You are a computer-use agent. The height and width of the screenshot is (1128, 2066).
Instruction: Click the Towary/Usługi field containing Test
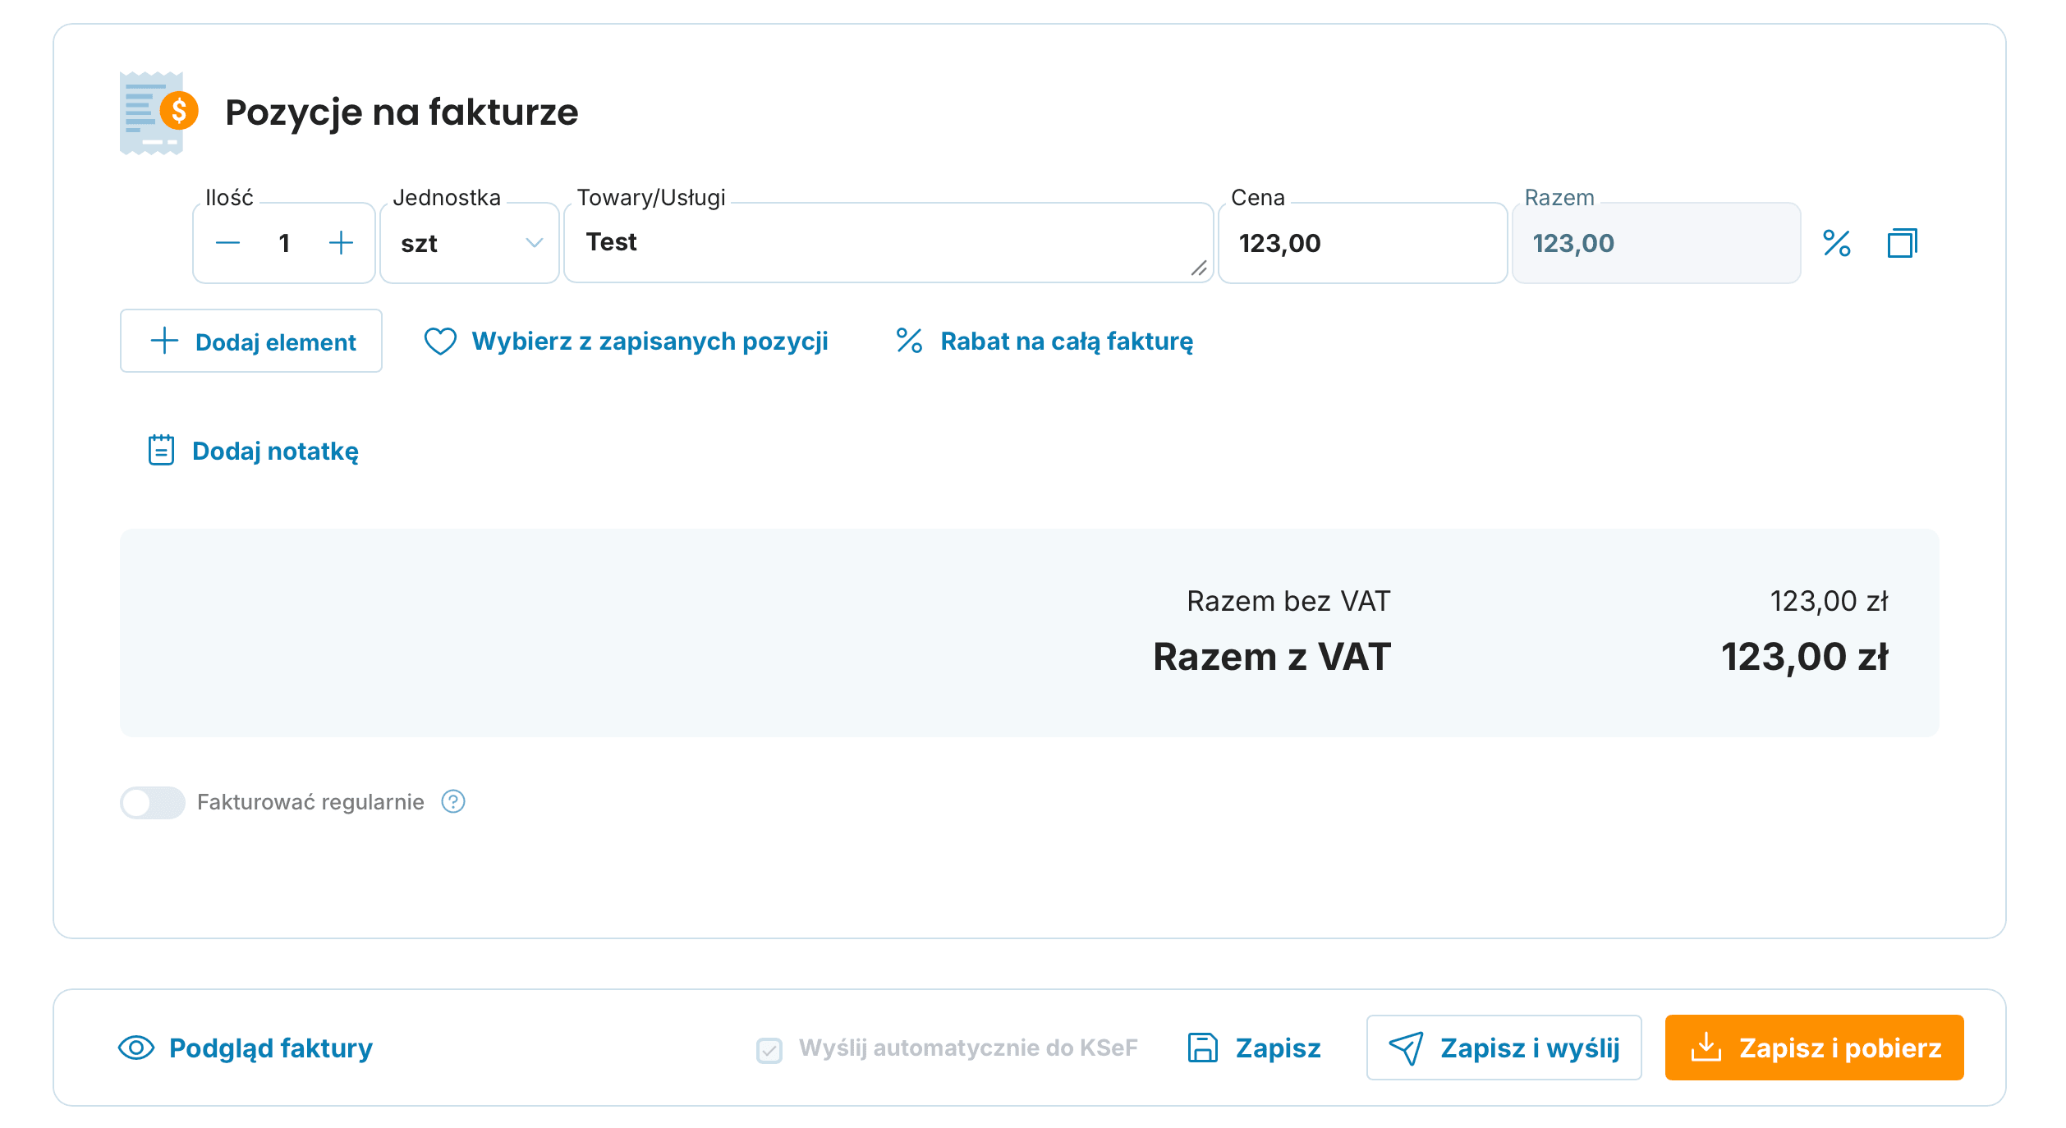(x=888, y=243)
